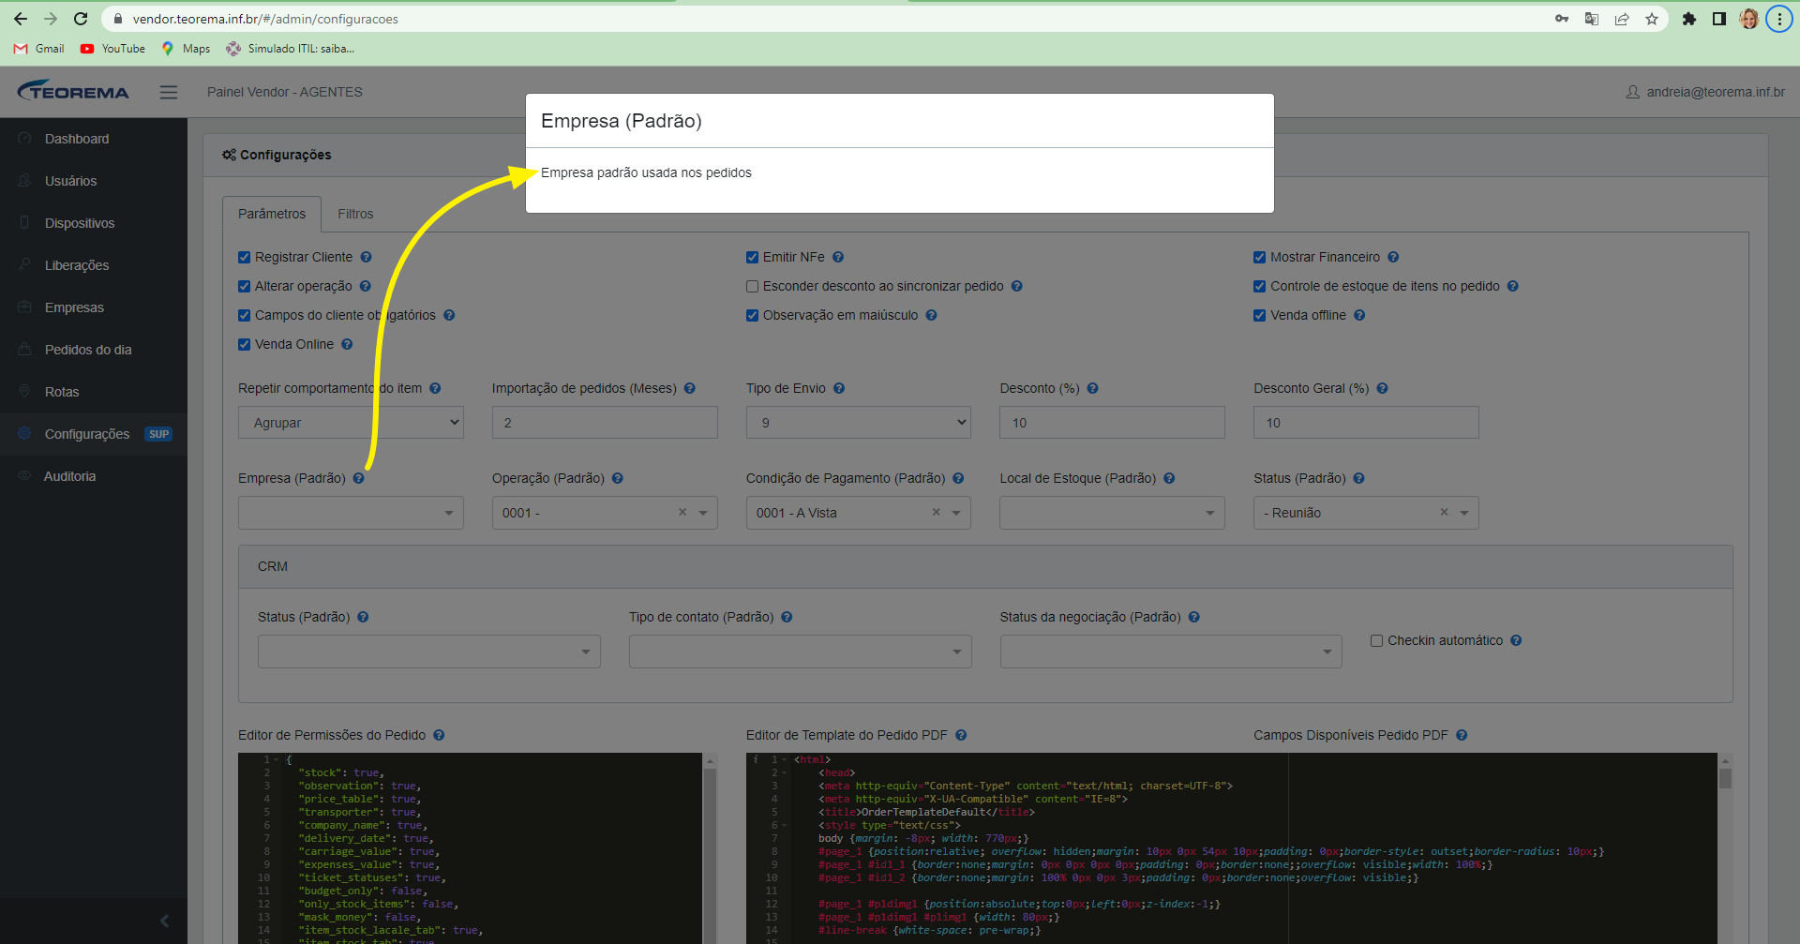Click help icon for Checkin automático
The width and height of the screenshot is (1800, 944).
click(x=1516, y=640)
